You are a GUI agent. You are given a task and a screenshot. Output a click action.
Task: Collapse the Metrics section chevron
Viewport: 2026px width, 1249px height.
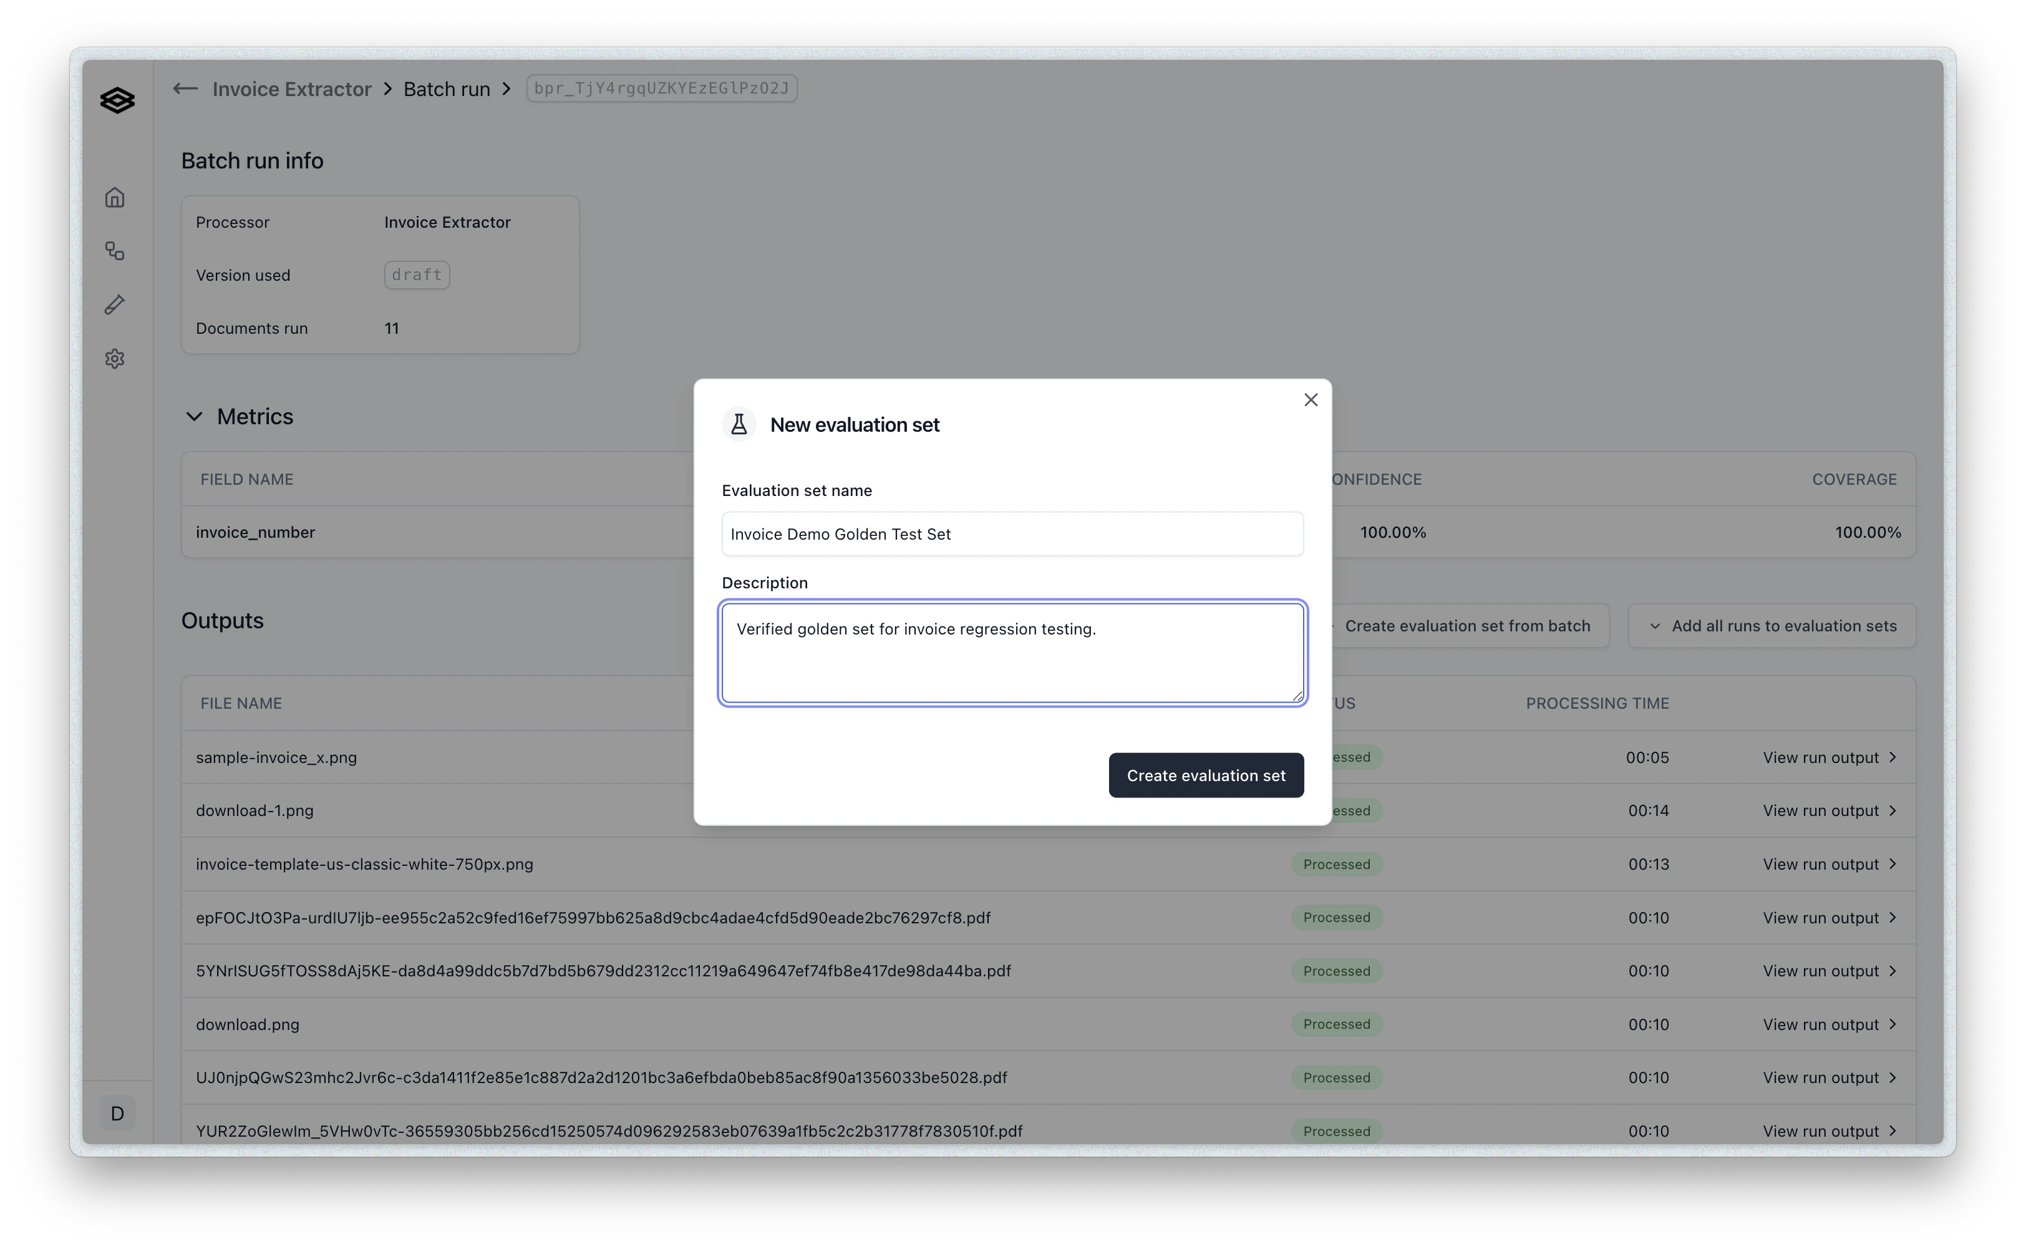[x=194, y=416]
